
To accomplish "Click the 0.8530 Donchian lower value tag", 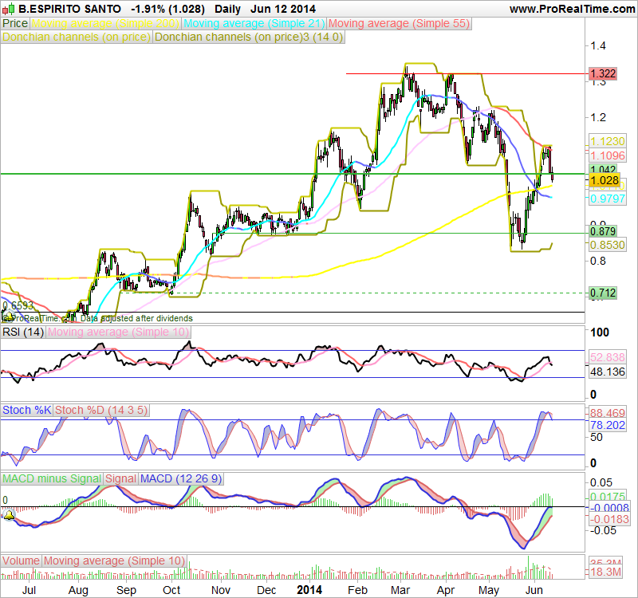I will pyautogui.click(x=607, y=245).
